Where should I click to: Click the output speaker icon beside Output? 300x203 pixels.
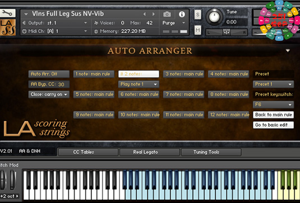click(x=24, y=23)
